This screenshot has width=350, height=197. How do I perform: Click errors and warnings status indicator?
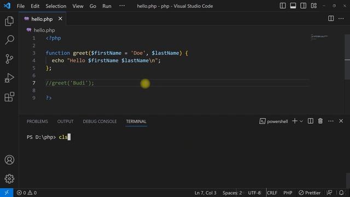(x=27, y=193)
